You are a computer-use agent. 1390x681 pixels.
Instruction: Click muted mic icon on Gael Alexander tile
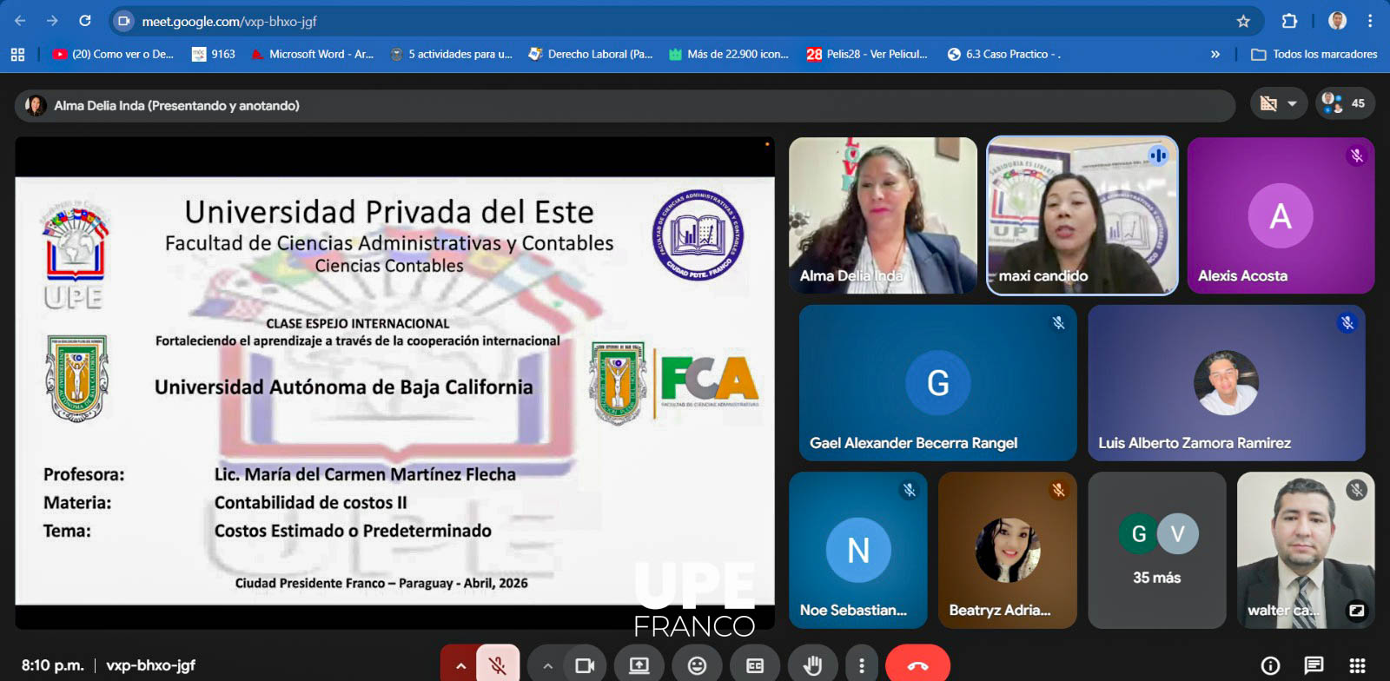point(1058,323)
